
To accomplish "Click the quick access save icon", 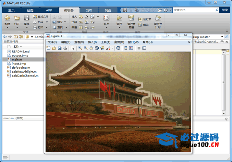I will click(x=125, y=10).
